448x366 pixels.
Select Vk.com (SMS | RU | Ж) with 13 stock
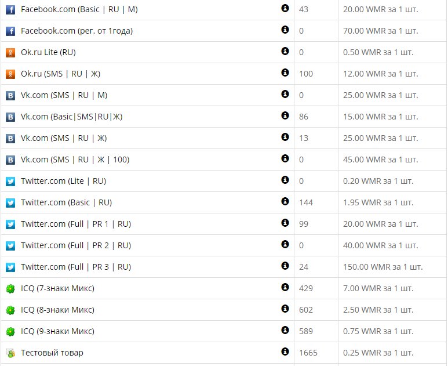pos(64,138)
